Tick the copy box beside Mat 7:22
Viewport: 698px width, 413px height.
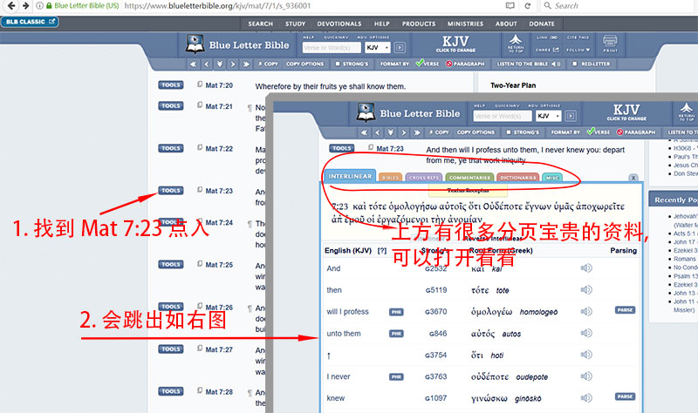pos(200,147)
